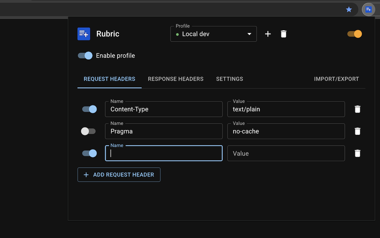380x238 pixels.
Task: Switch to the Response Headers tab
Action: pyautogui.click(x=176, y=79)
